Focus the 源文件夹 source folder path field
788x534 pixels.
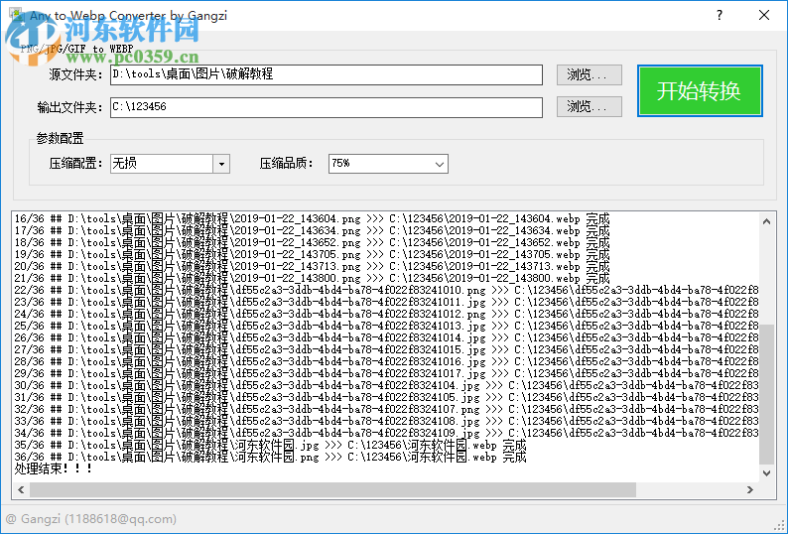[327, 74]
